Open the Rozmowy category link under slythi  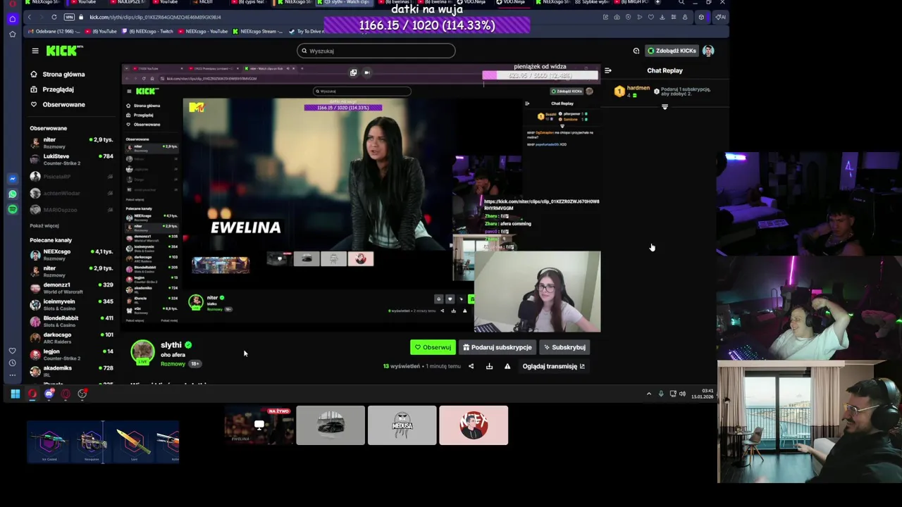[x=173, y=364]
